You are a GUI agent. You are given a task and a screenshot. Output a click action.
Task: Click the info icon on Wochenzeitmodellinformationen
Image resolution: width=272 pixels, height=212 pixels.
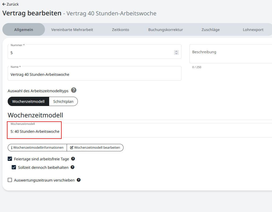tap(12, 148)
